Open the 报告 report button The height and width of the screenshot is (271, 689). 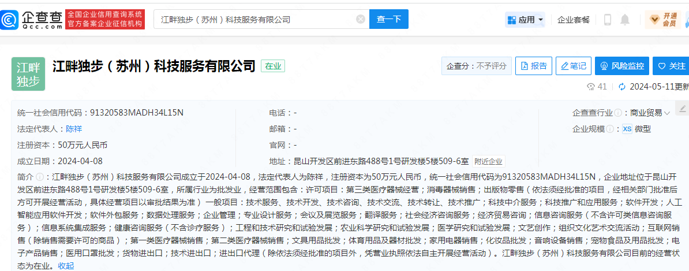click(x=533, y=66)
